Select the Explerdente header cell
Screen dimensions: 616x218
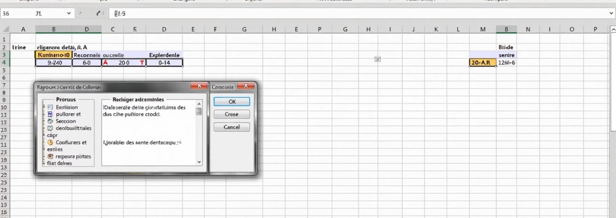coord(164,55)
